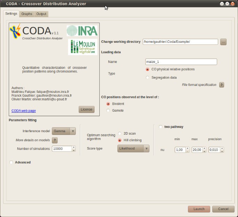Open the Output tab
Screen dimensions: 238x217
coord(41,14)
